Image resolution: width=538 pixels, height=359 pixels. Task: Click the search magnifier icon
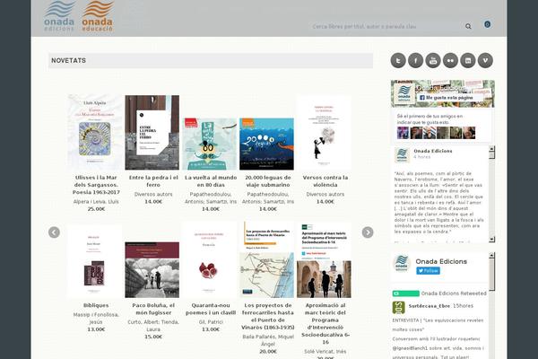pos(468,26)
